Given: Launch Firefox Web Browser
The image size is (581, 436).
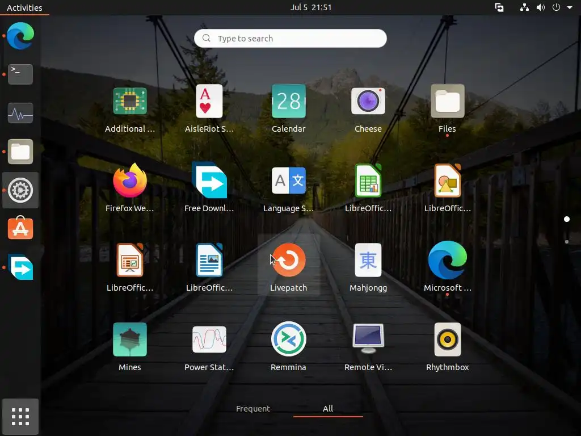Looking at the screenshot, I should (x=130, y=181).
